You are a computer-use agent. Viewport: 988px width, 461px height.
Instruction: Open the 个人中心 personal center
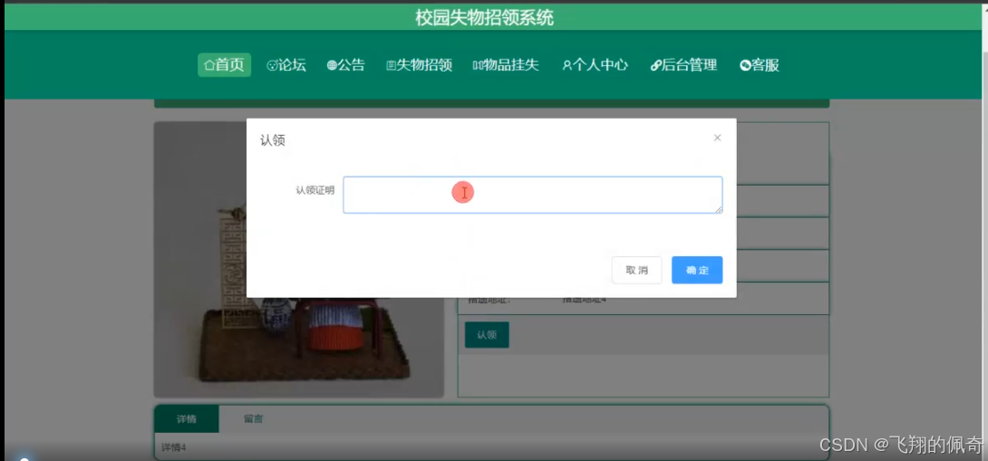pyautogui.click(x=595, y=65)
